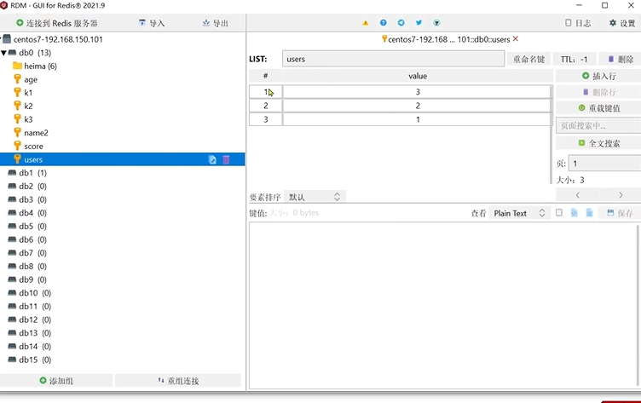Viewport: 641px width, 403px height.
Task: Select list row 2 with value 2
Action: (400, 106)
